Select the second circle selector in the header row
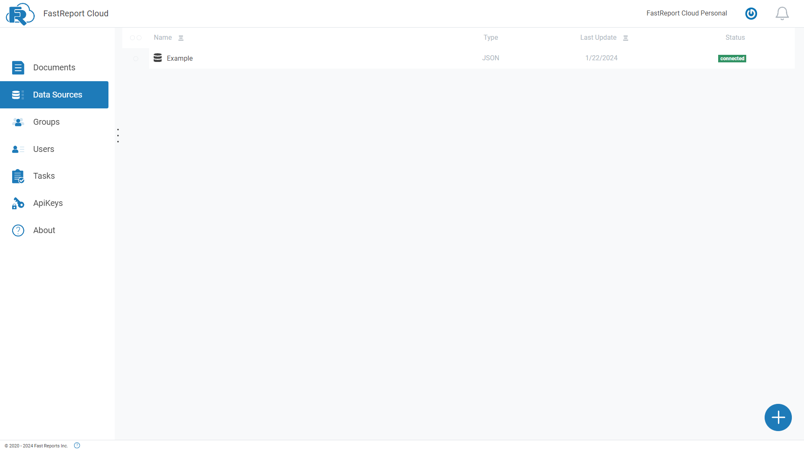The height and width of the screenshot is (452, 804). point(139,38)
